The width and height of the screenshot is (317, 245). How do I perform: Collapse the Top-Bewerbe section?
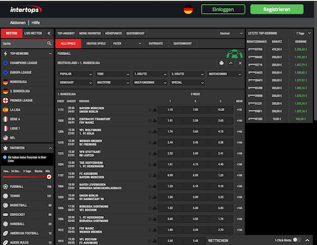click(x=50, y=54)
